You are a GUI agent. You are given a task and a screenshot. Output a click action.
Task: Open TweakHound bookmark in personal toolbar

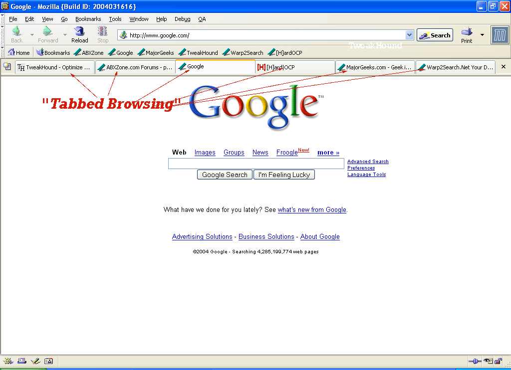(198, 52)
